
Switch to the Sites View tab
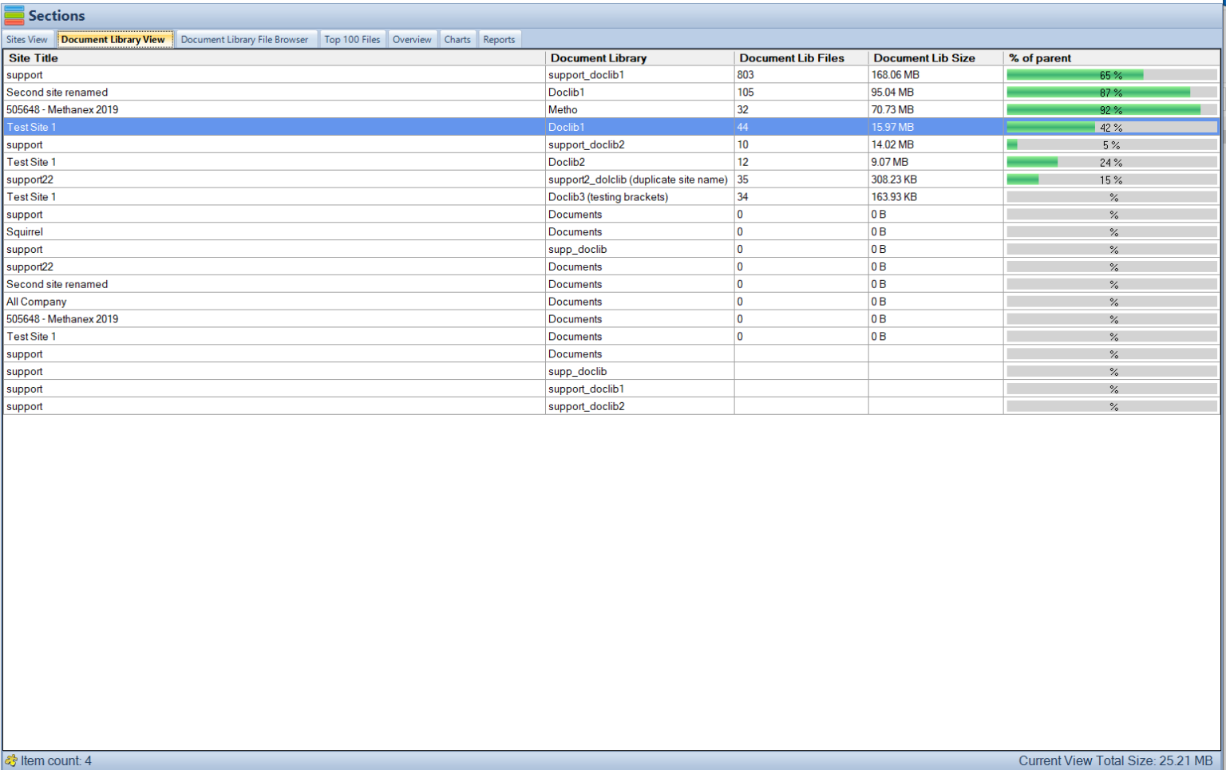point(26,38)
